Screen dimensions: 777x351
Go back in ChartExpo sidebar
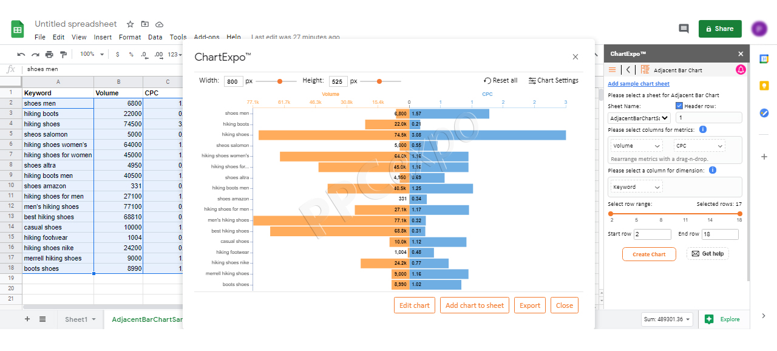[628, 70]
